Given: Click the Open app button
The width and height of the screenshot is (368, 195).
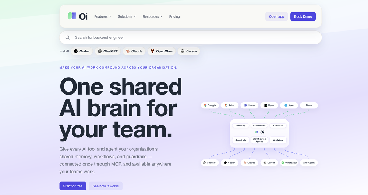Looking at the screenshot, I should point(276,16).
